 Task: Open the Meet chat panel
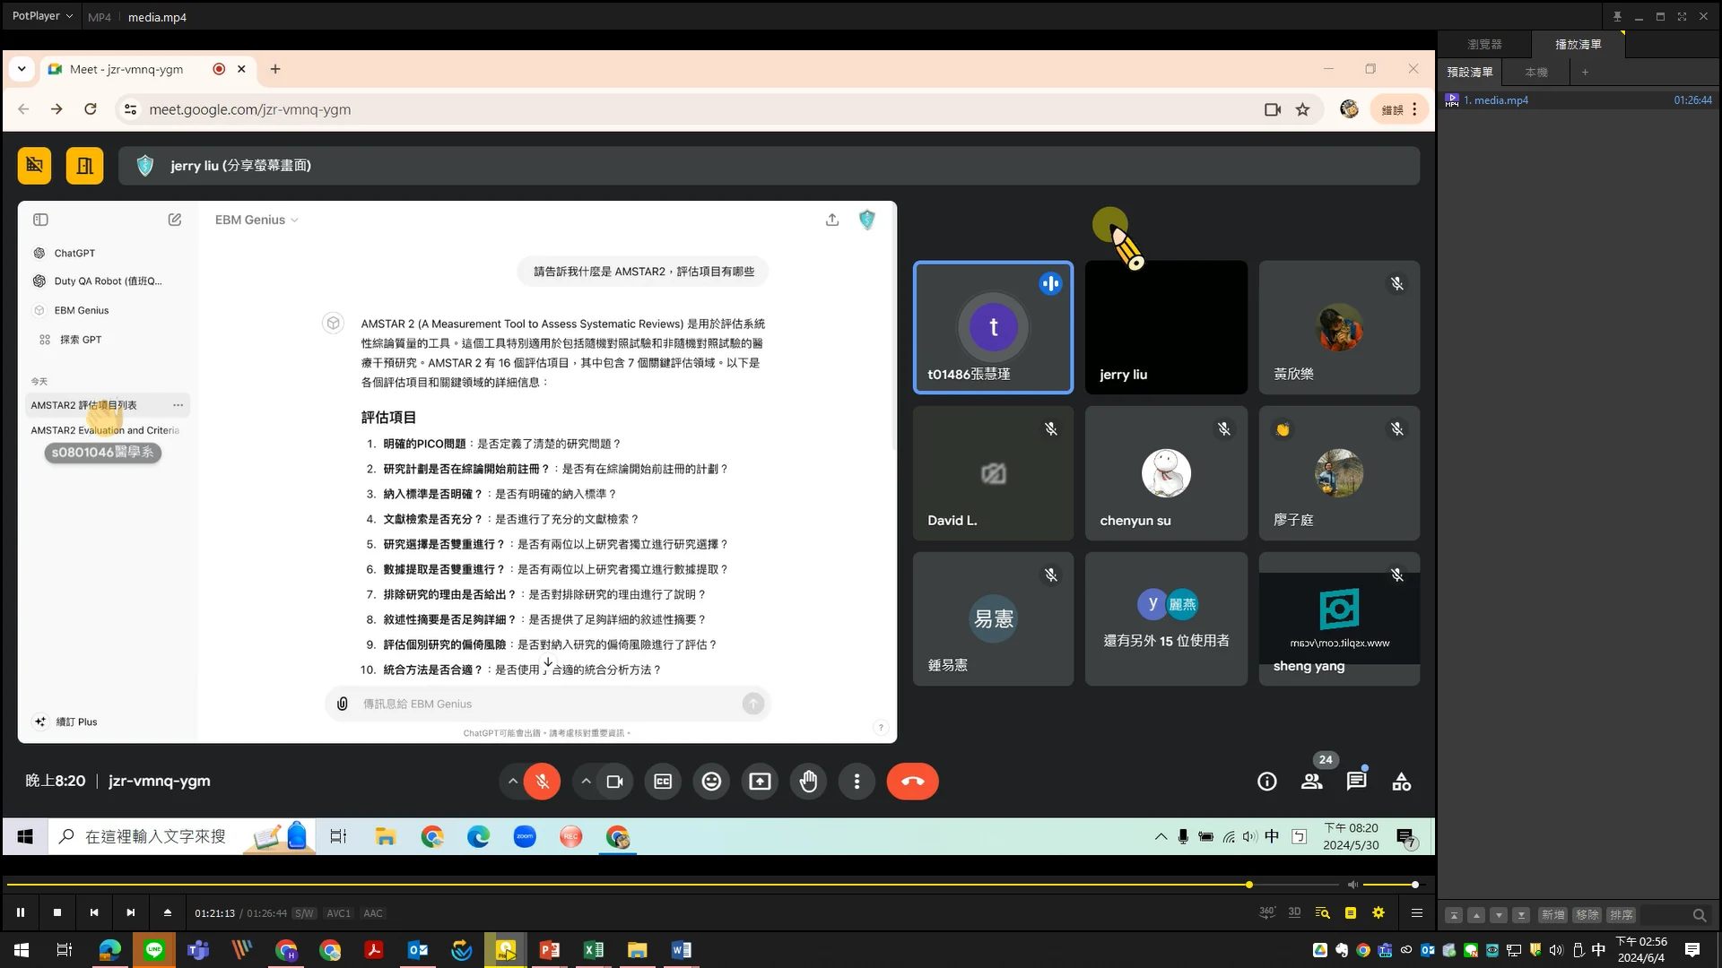(1356, 782)
